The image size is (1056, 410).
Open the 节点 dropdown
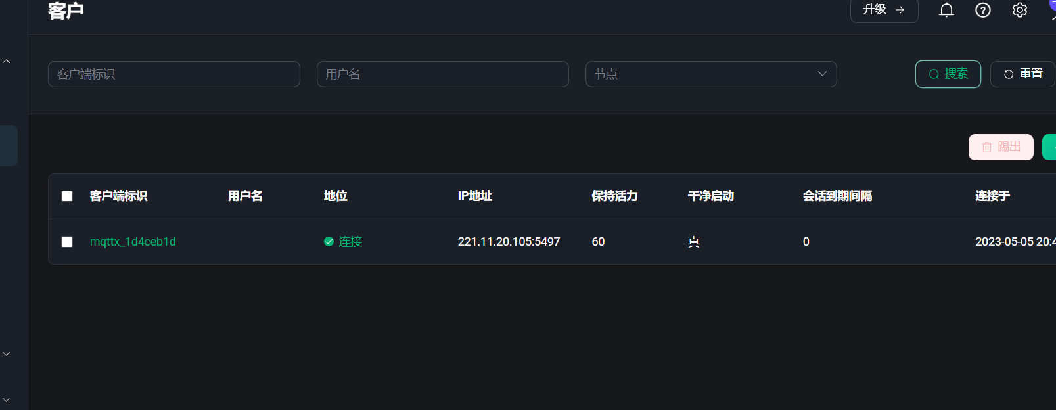(710, 74)
